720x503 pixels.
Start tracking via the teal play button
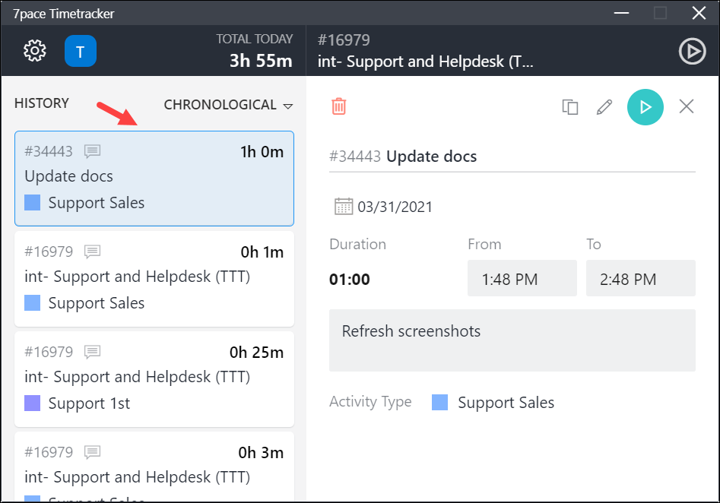tap(645, 107)
